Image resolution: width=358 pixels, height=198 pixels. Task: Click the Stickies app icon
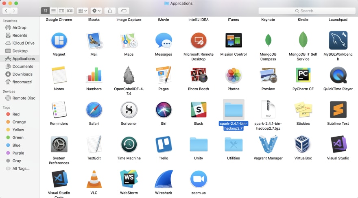coord(303,109)
